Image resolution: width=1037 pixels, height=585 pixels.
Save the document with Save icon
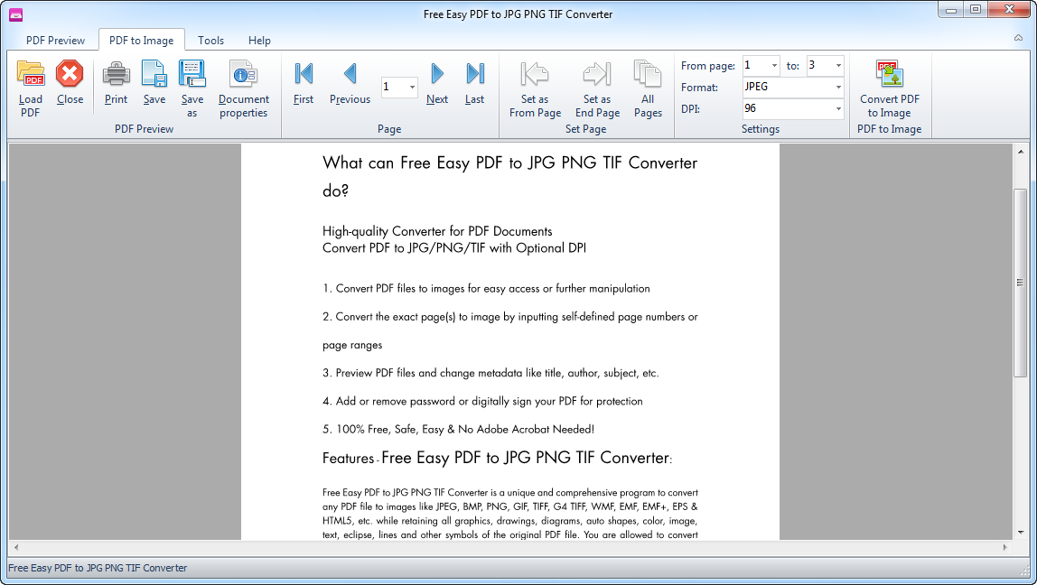click(154, 74)
